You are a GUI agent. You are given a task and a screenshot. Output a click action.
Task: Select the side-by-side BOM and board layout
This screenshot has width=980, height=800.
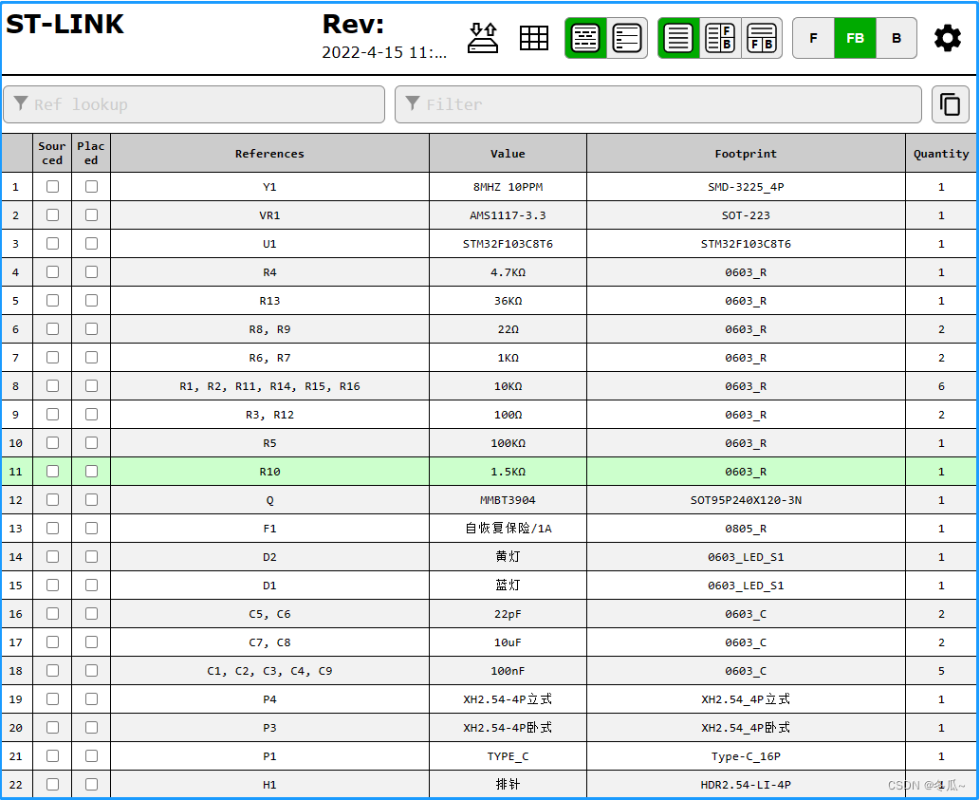720,38
